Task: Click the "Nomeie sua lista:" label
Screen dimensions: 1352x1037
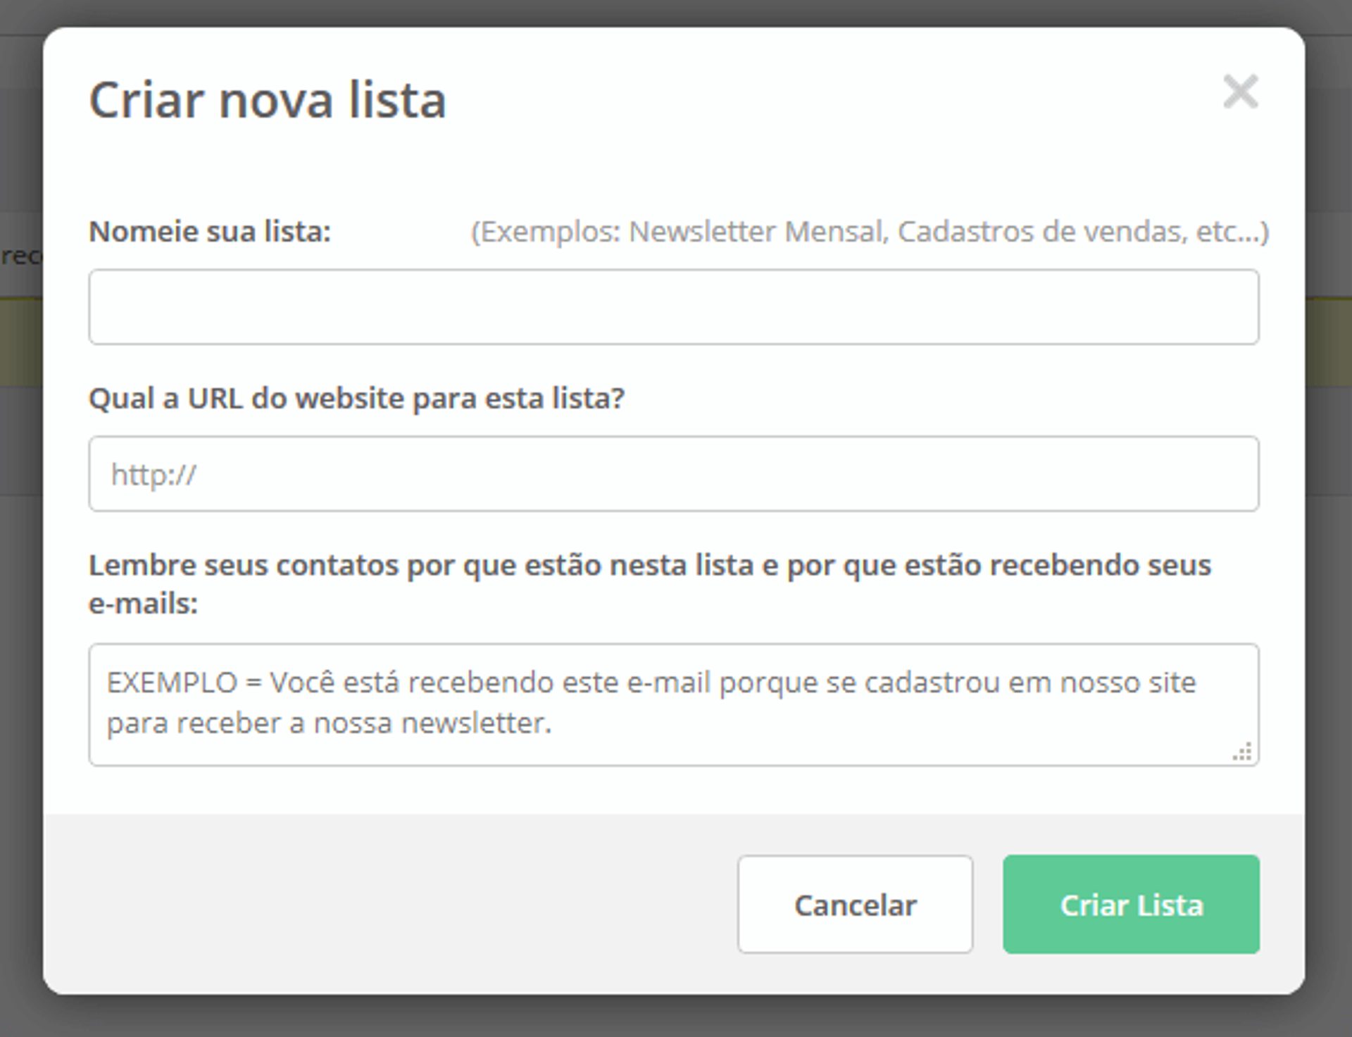Action: [x=209, y=232]
